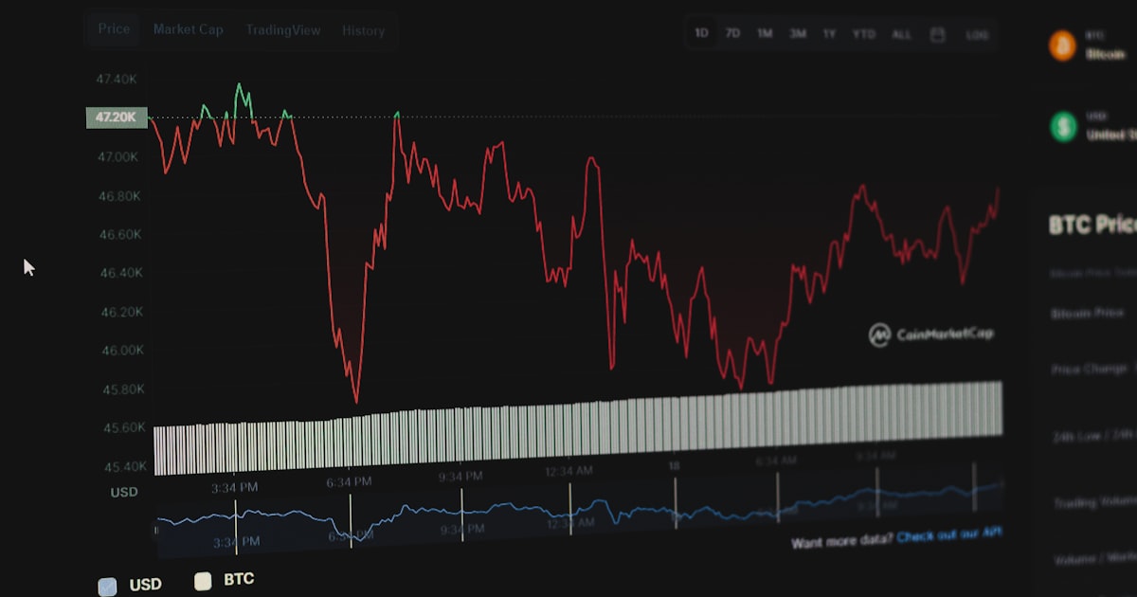
Task: Pick the YTD range option
Action: [863, 34]
